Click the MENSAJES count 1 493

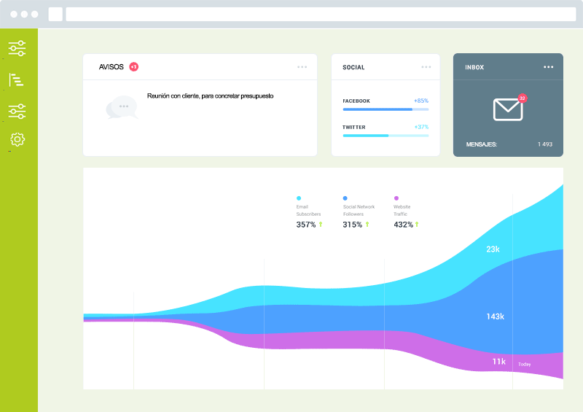(x=545, y=144)
